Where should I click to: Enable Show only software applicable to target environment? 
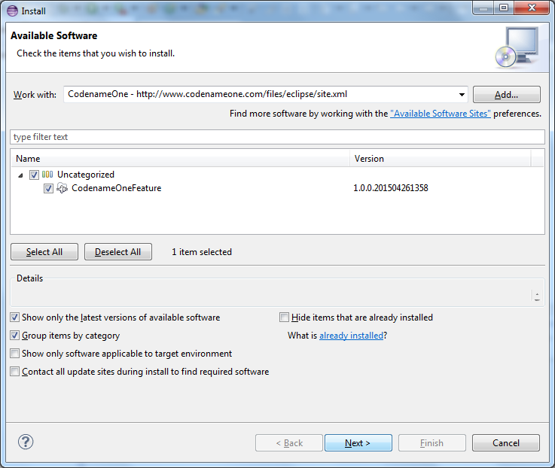pyautogui.click(x=14, y=354)
